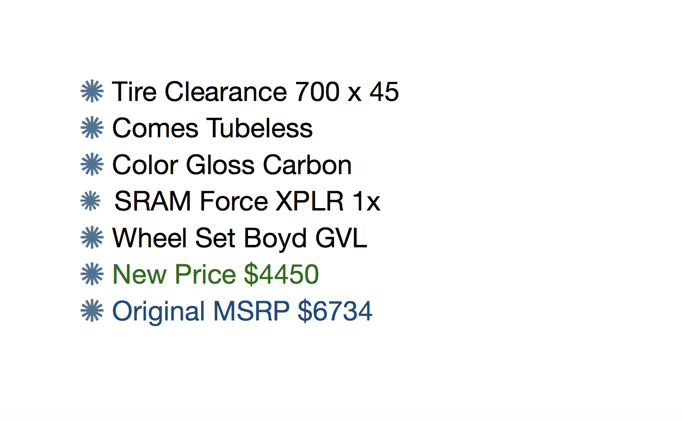Screen dimensions: 682x421
Task: Click the word Tubeless
Action: coord(260,128)
